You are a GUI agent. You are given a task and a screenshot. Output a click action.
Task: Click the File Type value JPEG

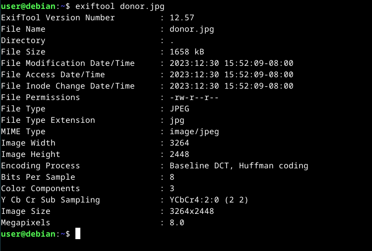179,109
